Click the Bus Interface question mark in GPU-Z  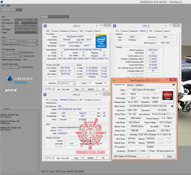tap(173, 114)
